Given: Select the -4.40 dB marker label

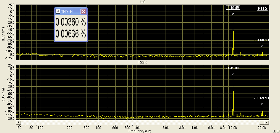Looking at the screenshot, I should [x=233, y=8].
